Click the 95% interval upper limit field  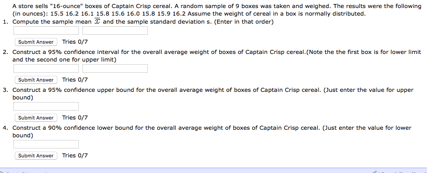point(115,68)
